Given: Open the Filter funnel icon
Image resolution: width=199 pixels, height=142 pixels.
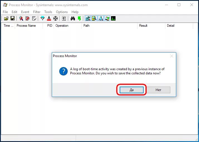Looking at the screenshot, I should tap(43, 19).
